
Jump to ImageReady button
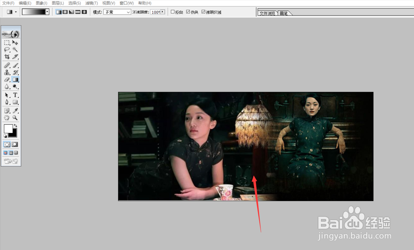tap(11, 161)
